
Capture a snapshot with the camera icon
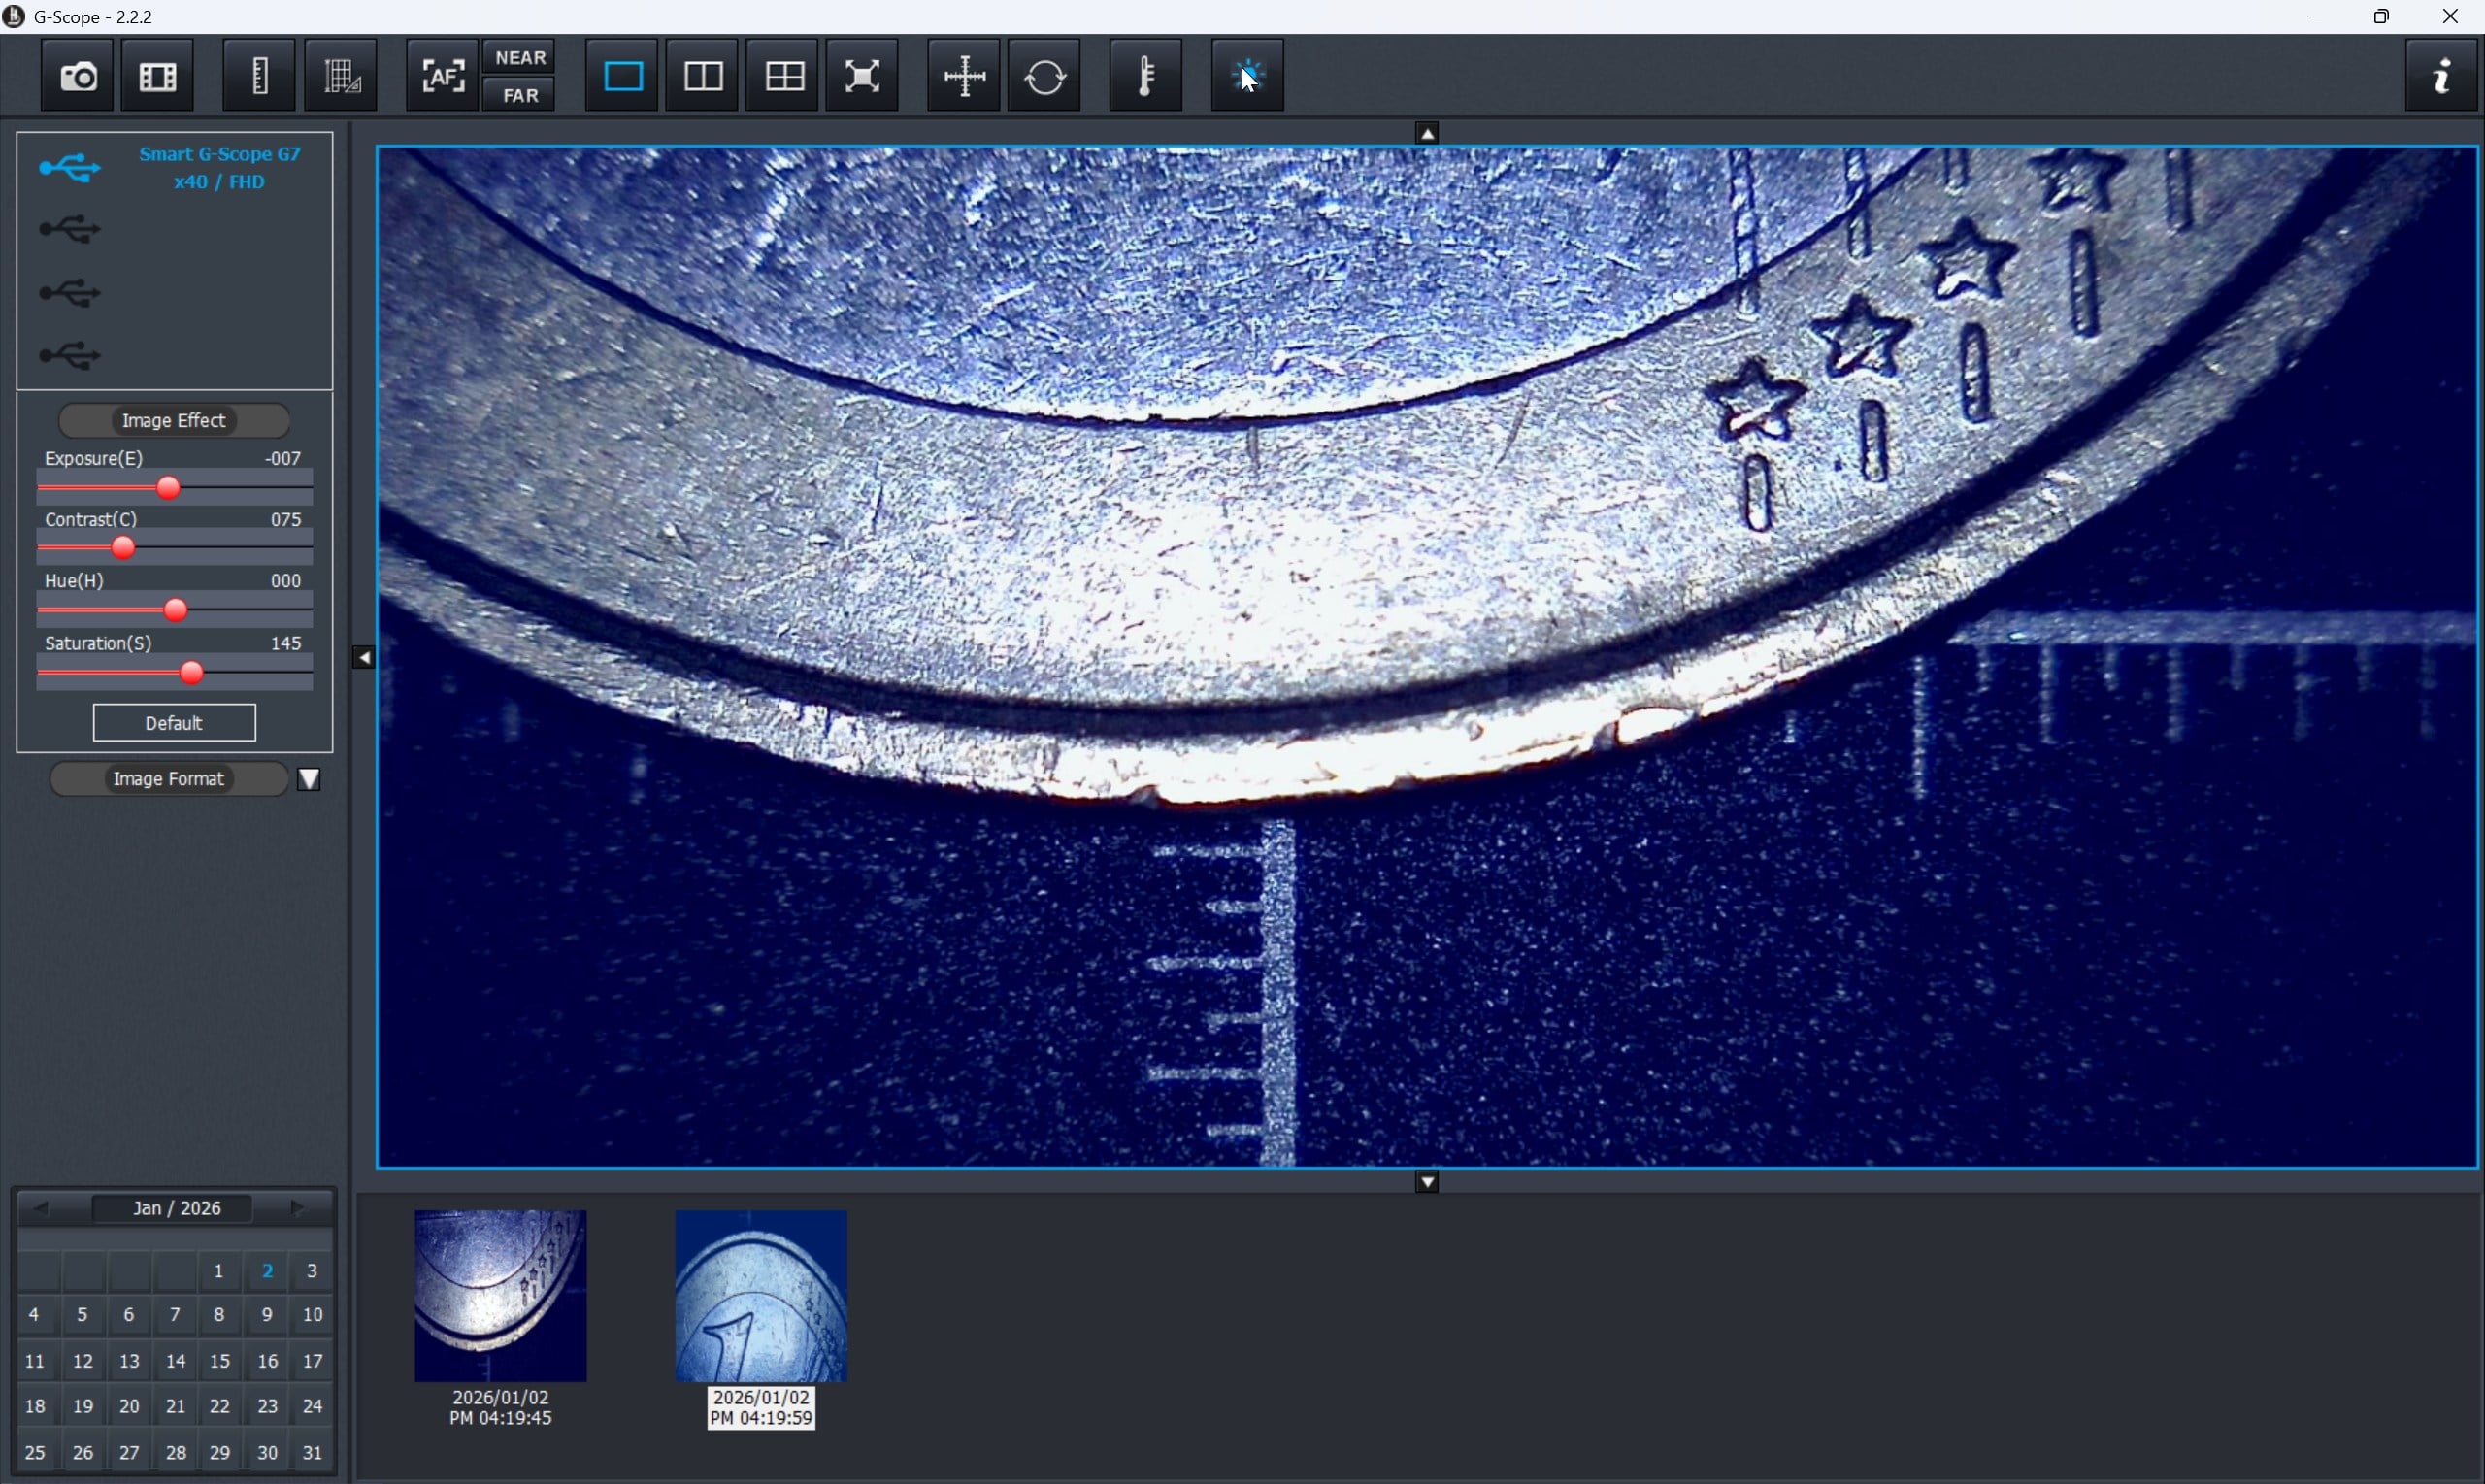pos(78,76)
